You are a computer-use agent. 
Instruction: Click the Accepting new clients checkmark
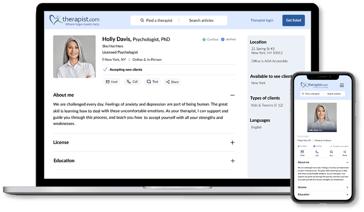tap(105, 69)
